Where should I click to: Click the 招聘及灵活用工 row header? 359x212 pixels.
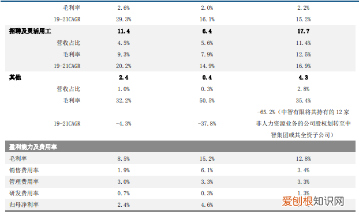pyautogui.click(x=30, y=31)
